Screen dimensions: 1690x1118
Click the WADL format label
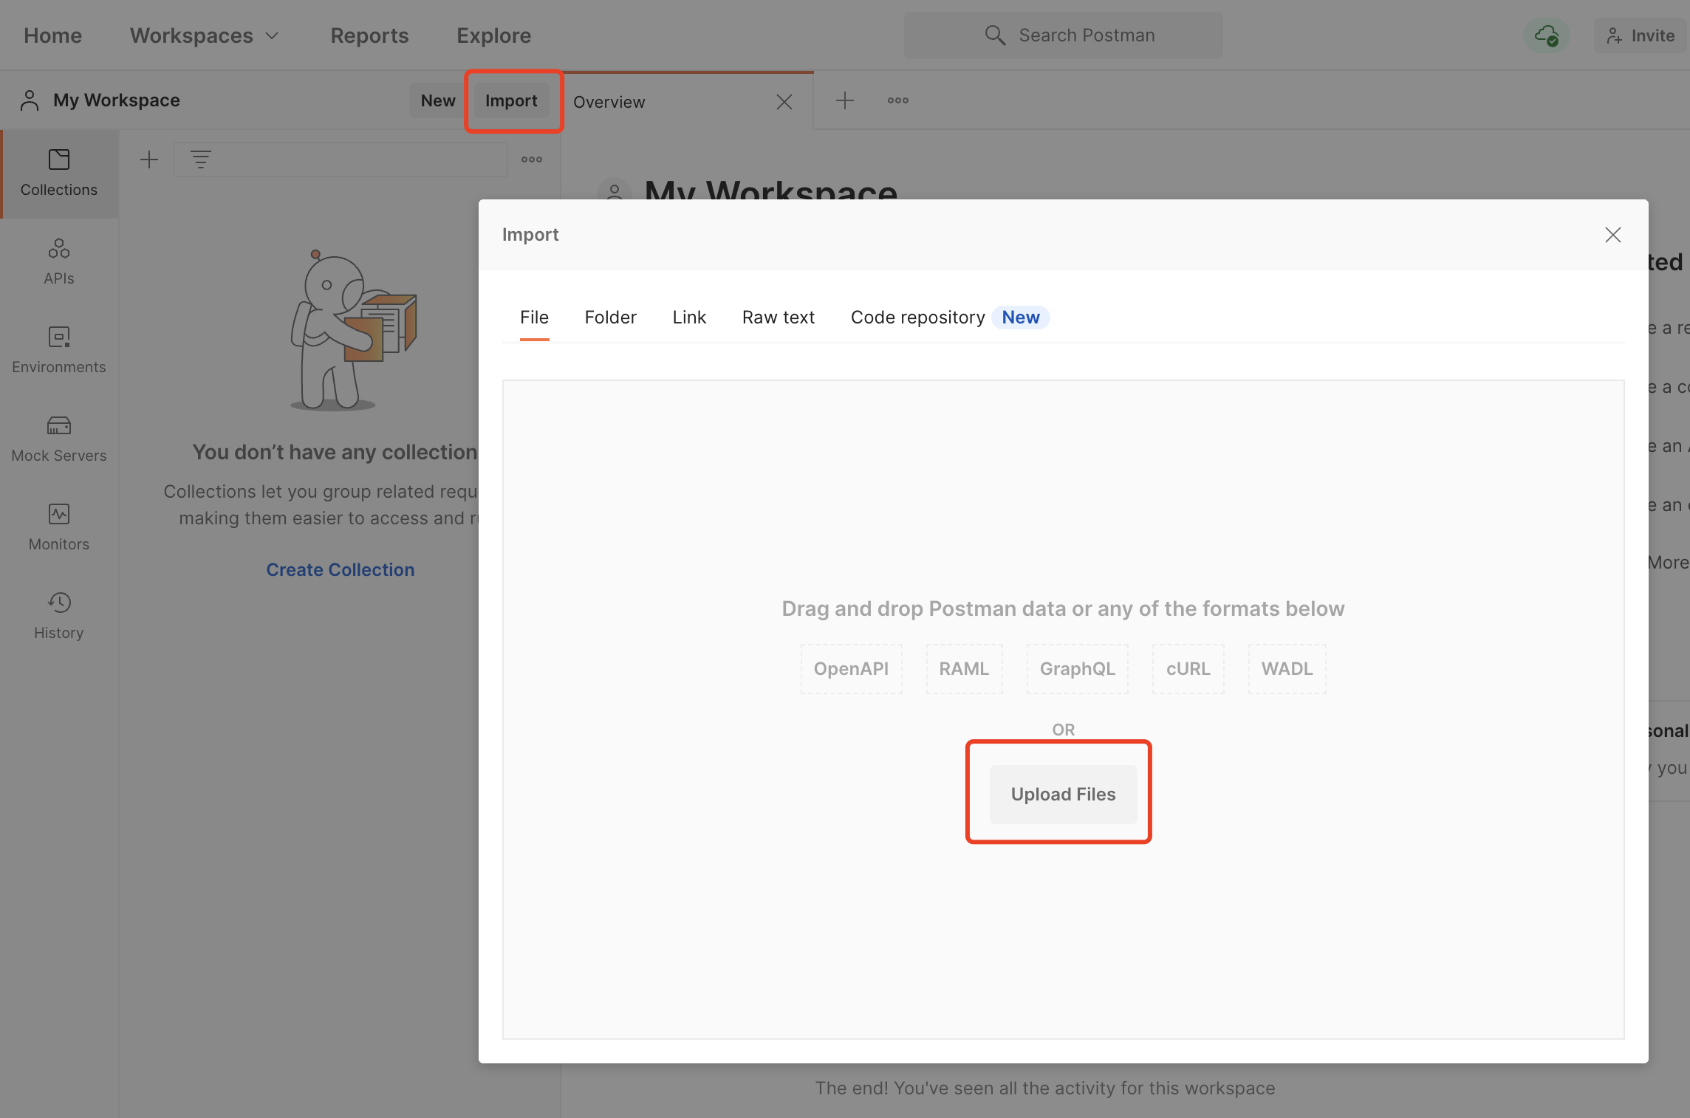tap(1287, 669)
